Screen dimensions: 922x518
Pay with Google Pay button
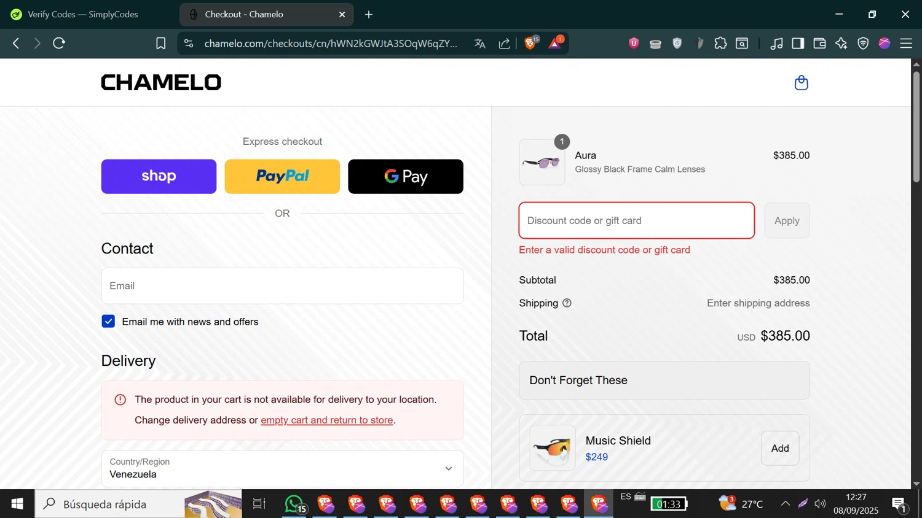406,177
